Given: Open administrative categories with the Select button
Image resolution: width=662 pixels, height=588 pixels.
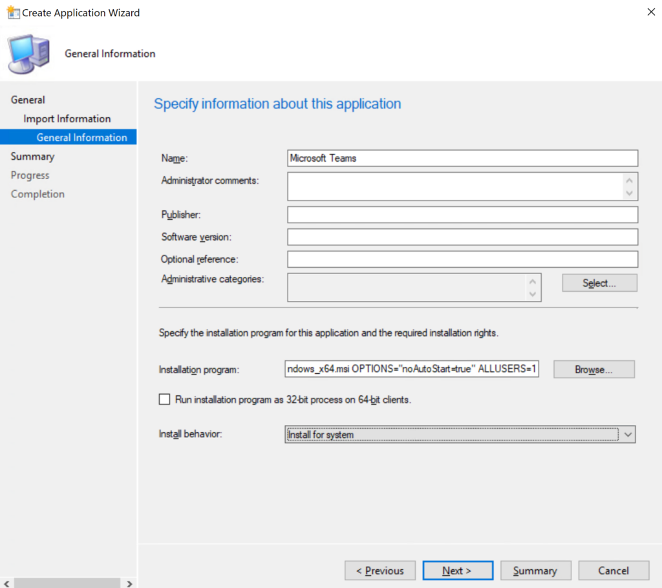Looking at the screenshot, I should coord(599,282).
